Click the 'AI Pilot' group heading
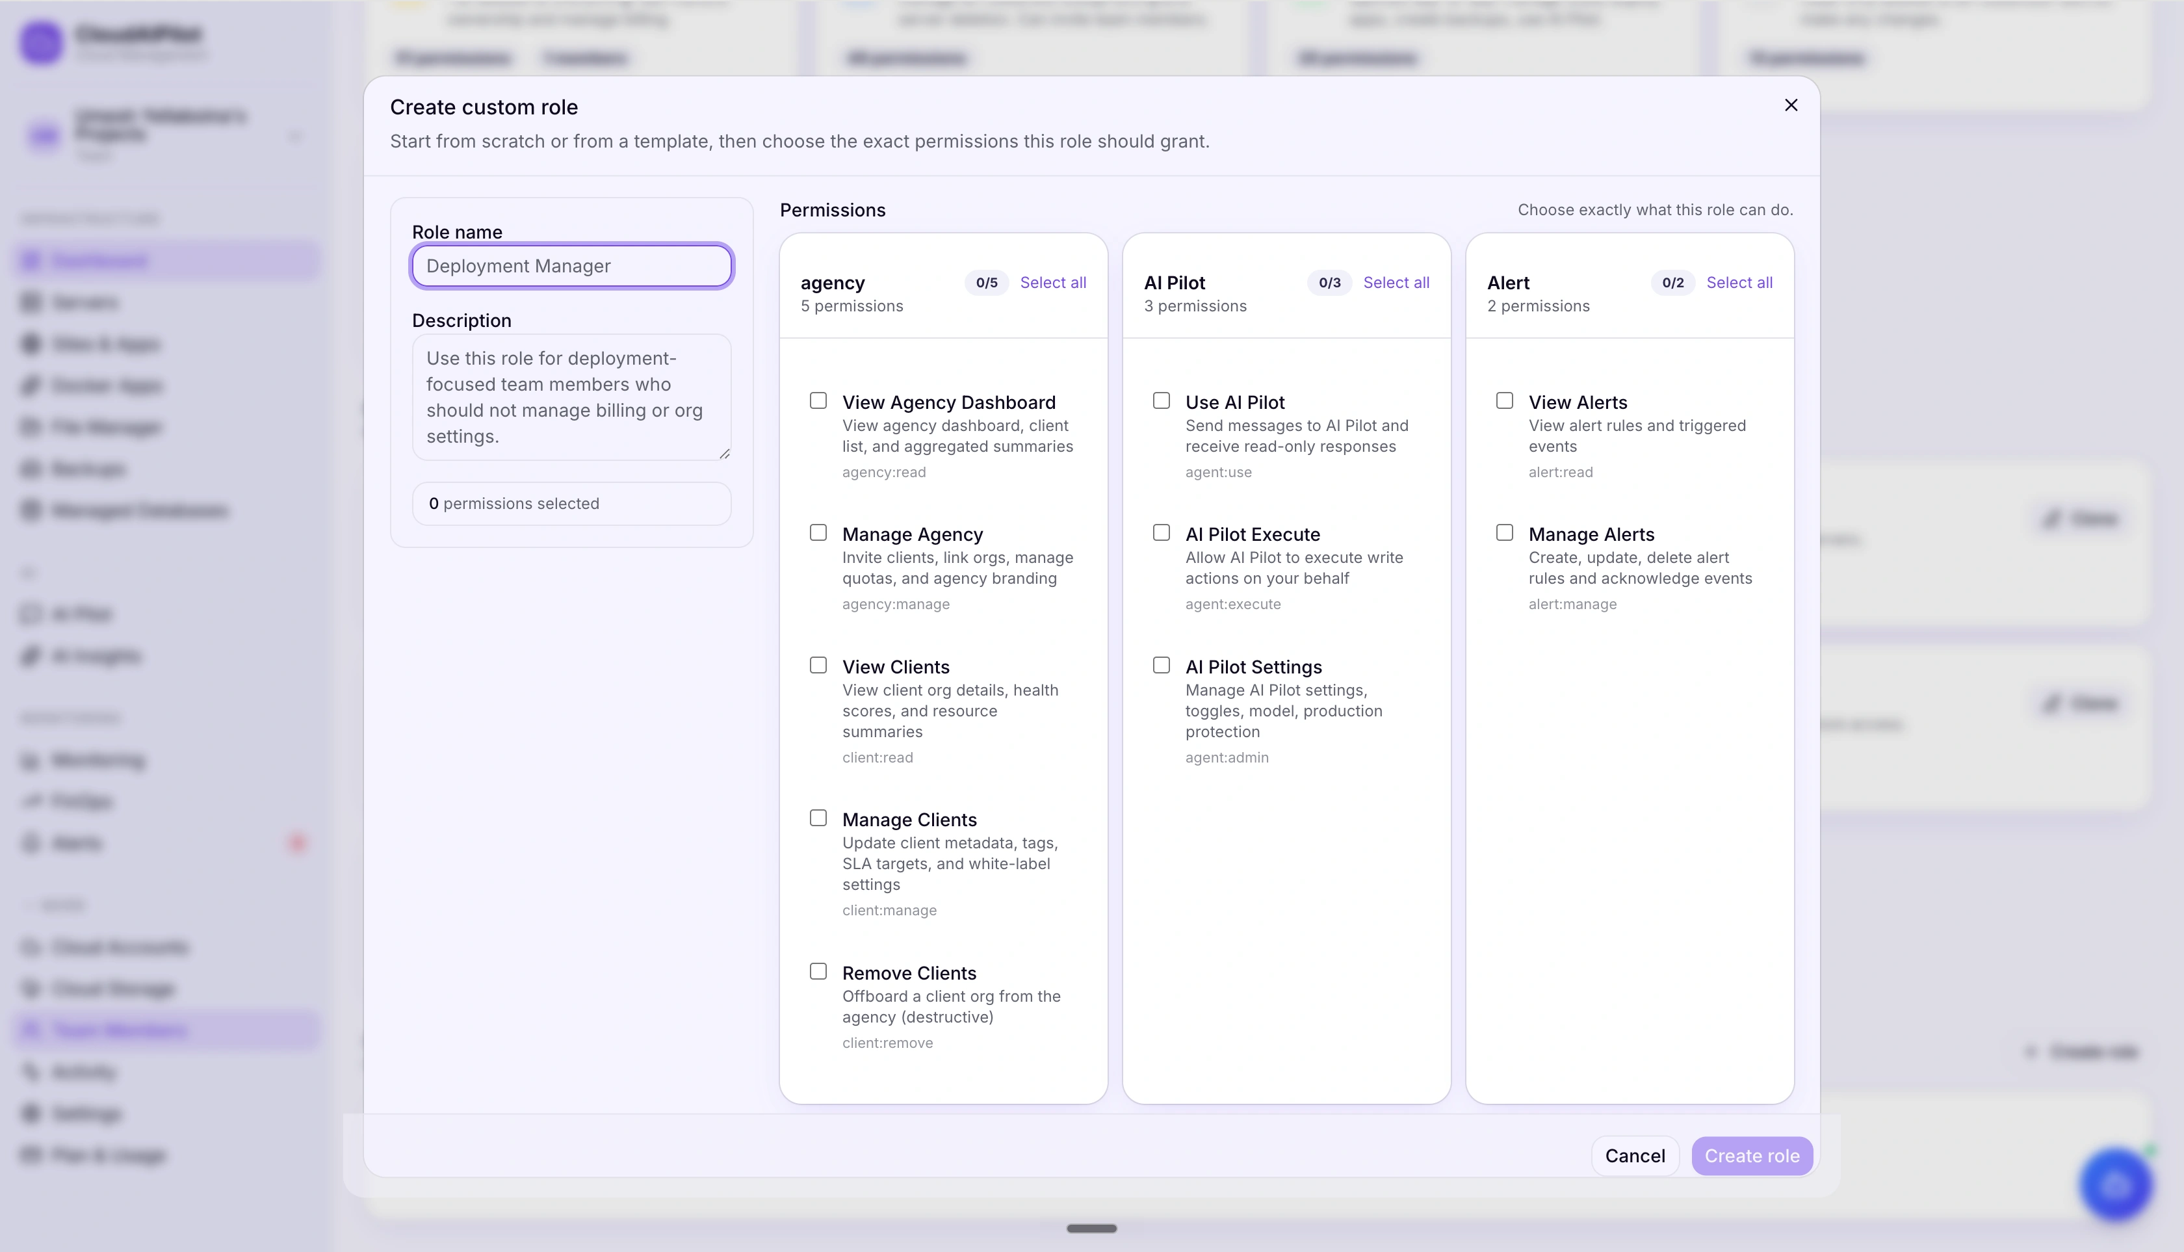The height and width of the screenshot is (1252, 2184). pos(1175,283)
